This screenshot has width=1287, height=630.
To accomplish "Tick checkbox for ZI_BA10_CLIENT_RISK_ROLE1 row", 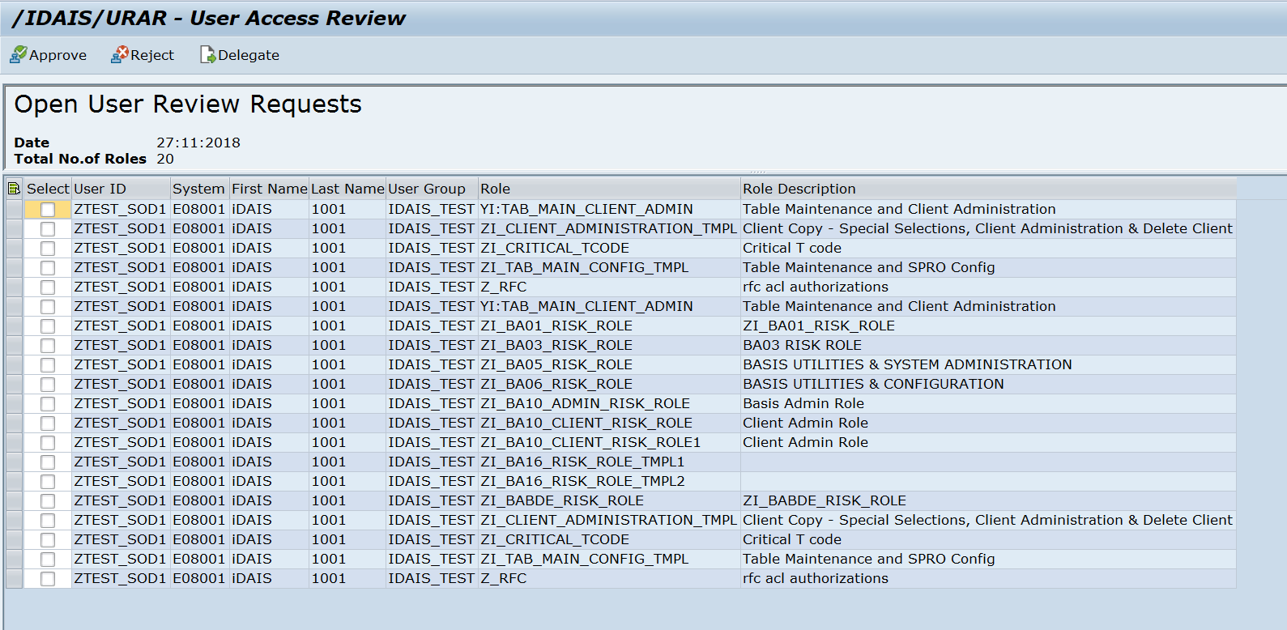I will (x=48, y=443).
